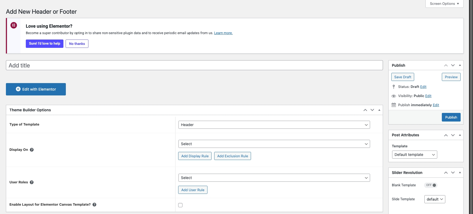This screenshot has width=473, height=214.
Task: Collapse the Publish panel using triangle toggle
Action: click(x=460, y=65)
